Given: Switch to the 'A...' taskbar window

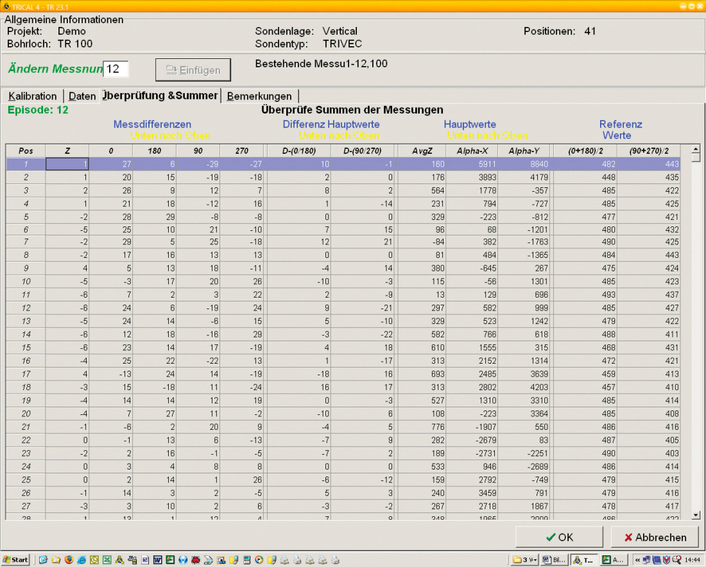Looking at the screenshot, I should click(x=613, y=560).
